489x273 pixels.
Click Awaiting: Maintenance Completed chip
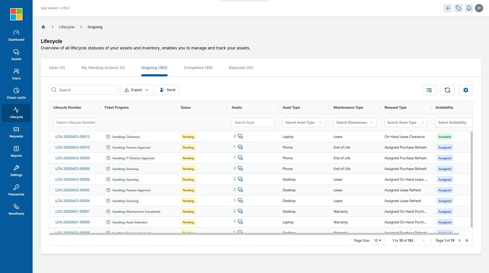133,211
